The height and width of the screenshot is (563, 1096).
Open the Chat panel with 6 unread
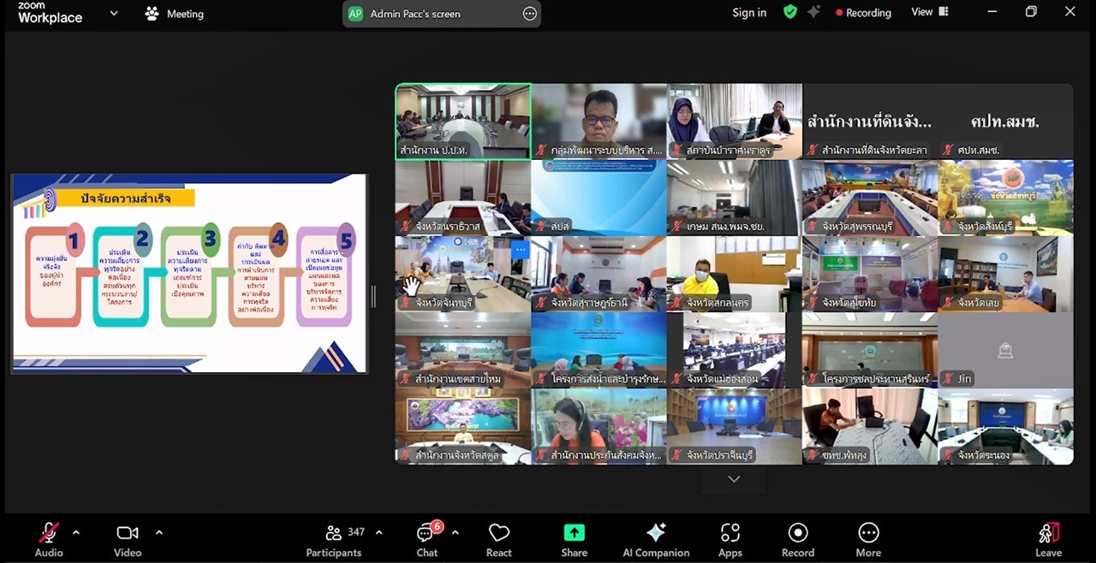427,540
